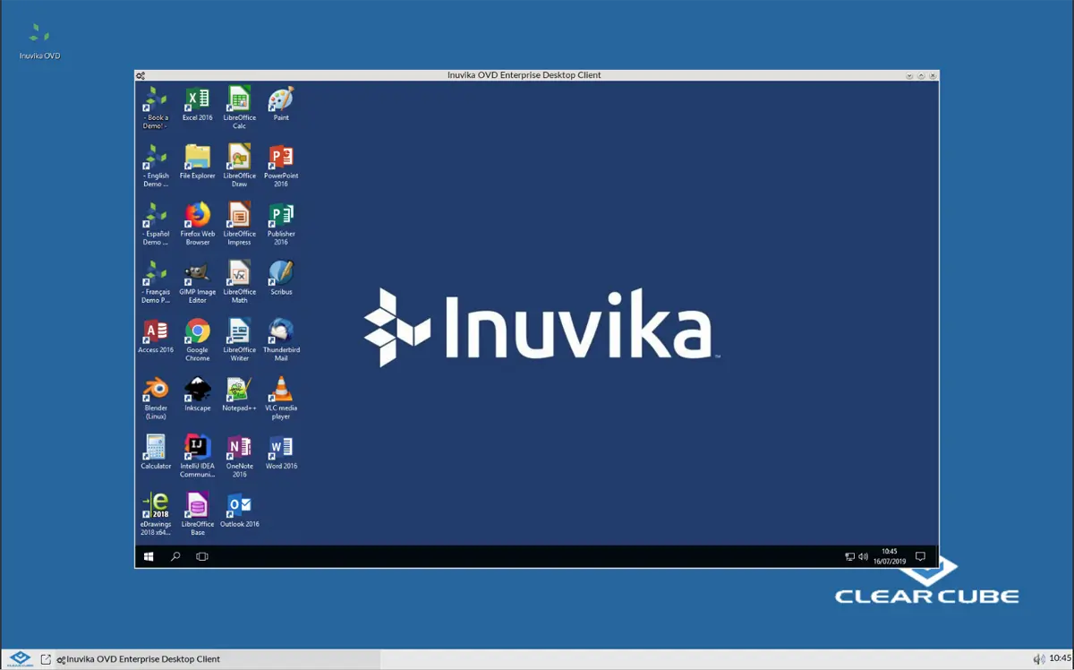Screen dimensions: 1074x670
Task: Open Task View in Windows taskbar
Action: (x=202, y=556)
